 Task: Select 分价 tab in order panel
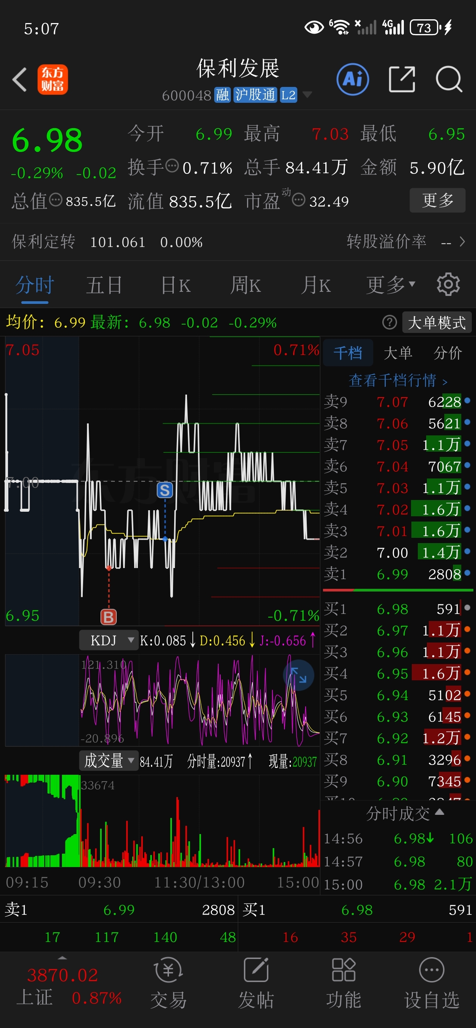(448, 353)
